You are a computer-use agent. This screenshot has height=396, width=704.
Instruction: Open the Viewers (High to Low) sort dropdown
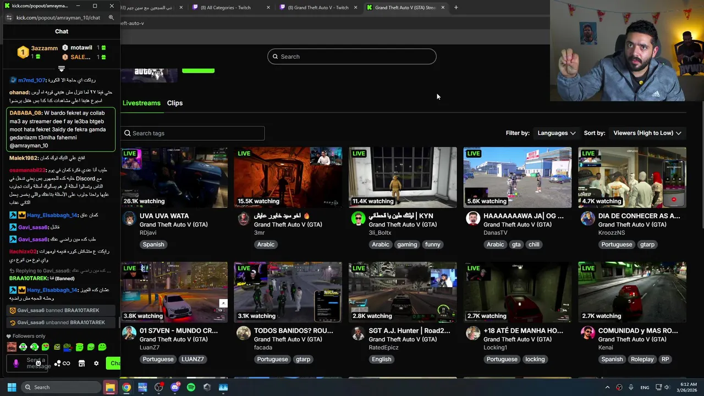pyautogui.click(x=647, y=133)
